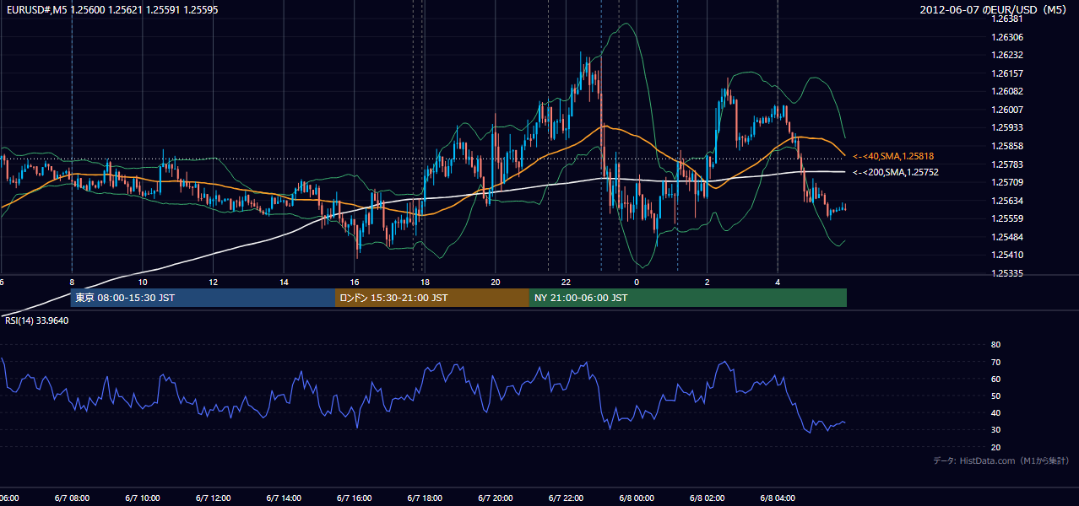Click price axis value 1.25335
The height and width of the screenshot is (506, 1079).
[1008, 273]
